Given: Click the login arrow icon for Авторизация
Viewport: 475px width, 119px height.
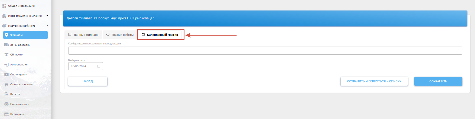Looking at the screenshot, I should 6,65.
